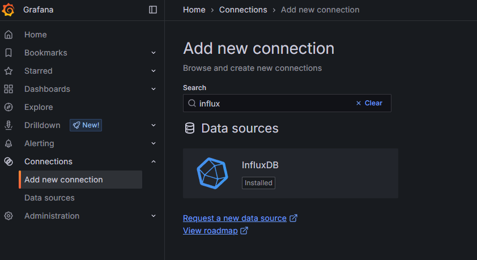
Task: Open Request a new data source link
Action: click(235, 218)
